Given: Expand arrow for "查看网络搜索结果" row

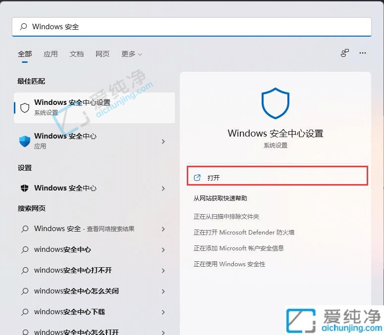Looking at the screenshot, I should 163,229.
